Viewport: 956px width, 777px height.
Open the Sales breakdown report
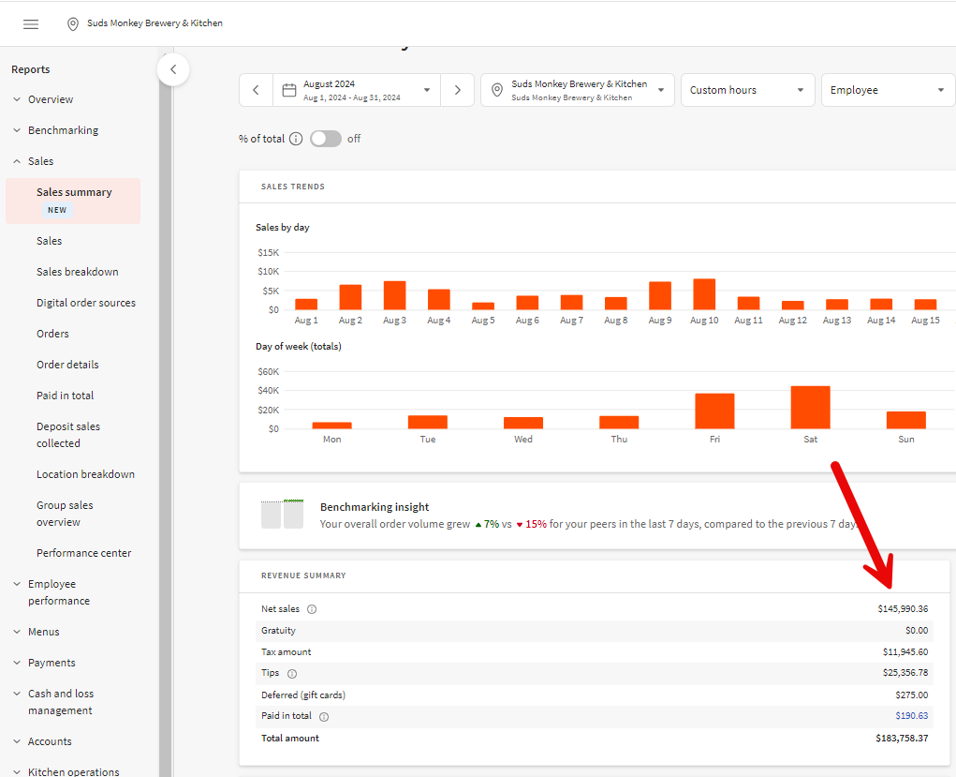[x=78, y=272]
